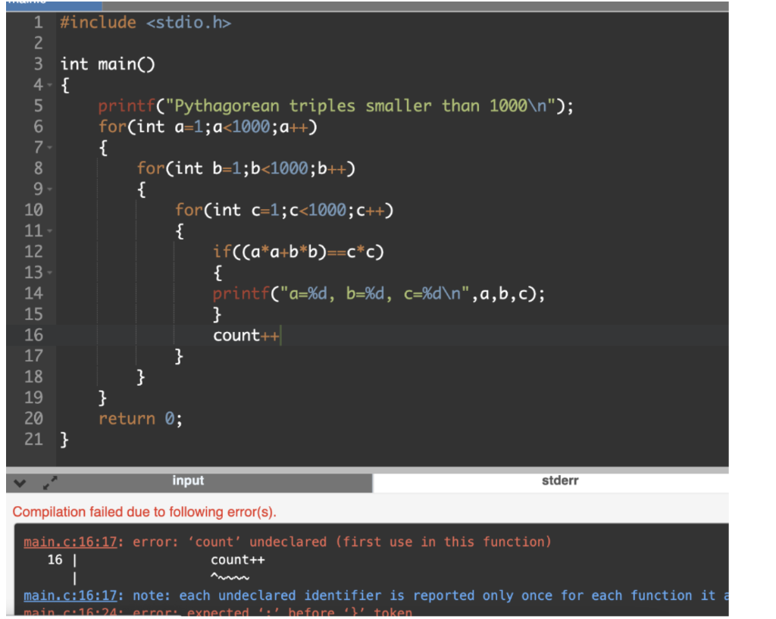Fold the if block at line 13
The image size is (776, 619).
point(49,272)
